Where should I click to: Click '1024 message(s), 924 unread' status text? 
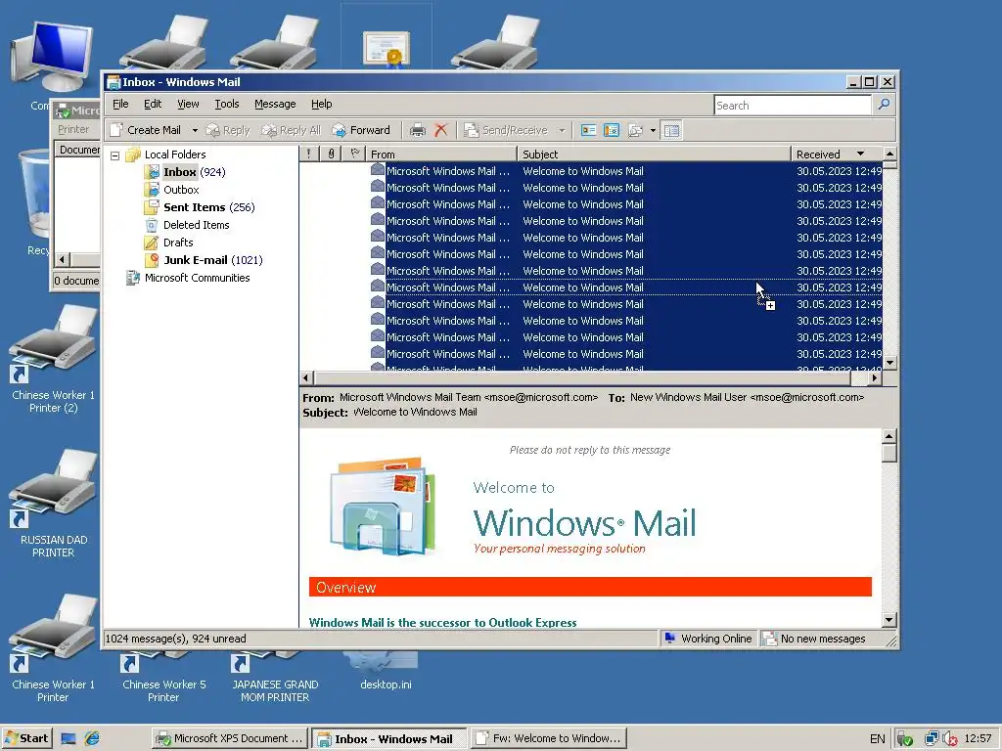pyautogui.click(x=176, y=639)
